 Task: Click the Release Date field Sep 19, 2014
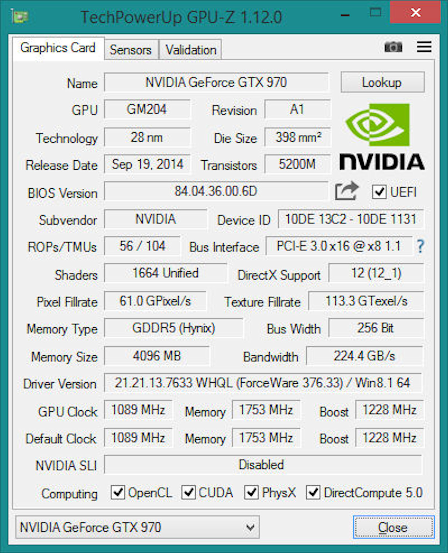pyautogui.click(x=147, y=164)
